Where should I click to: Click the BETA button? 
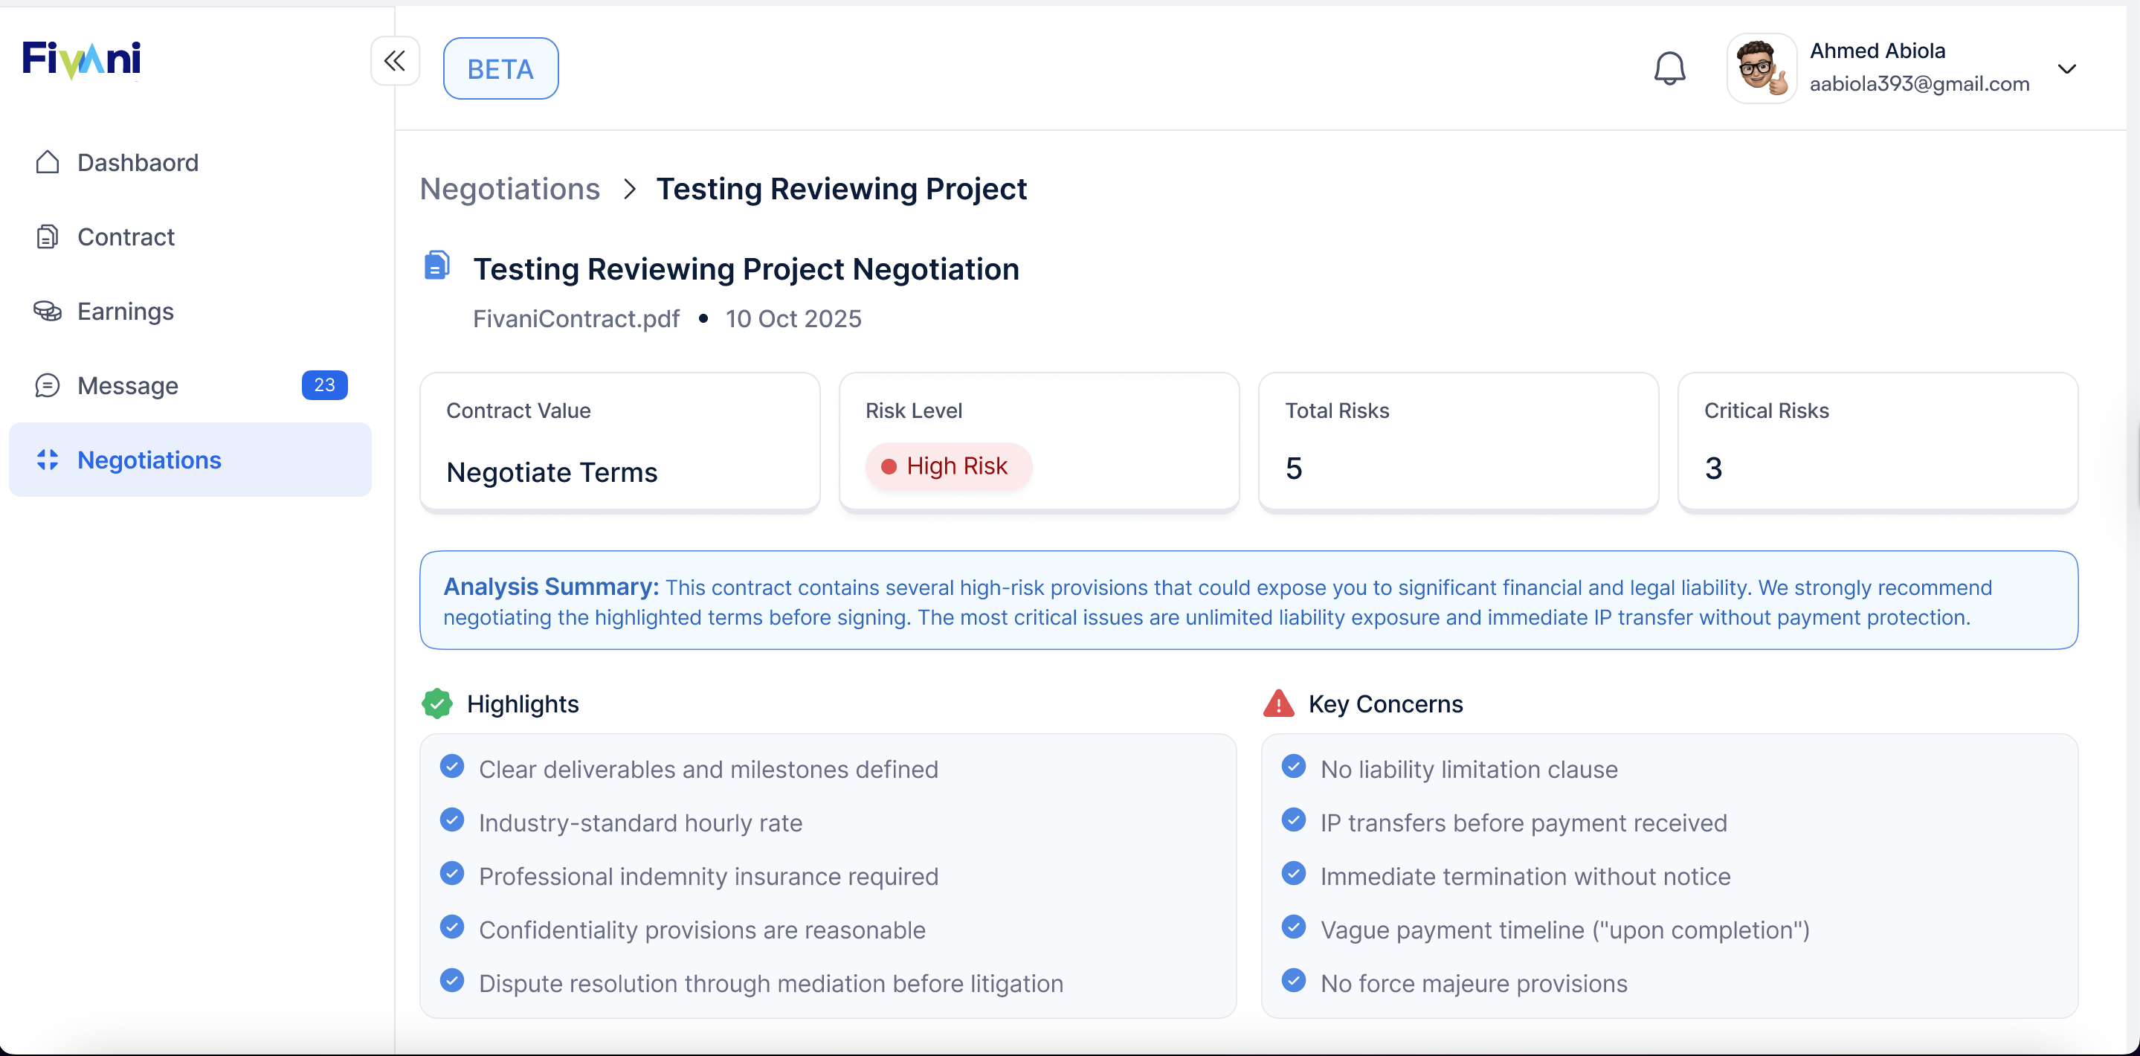click(500, 68)
